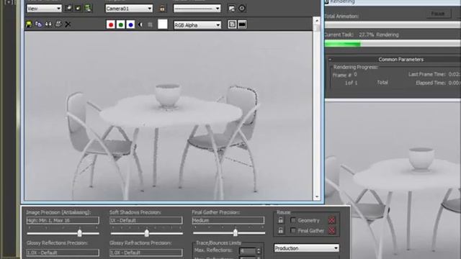This screenshot has width=461, height=259.
Task: Toggle the green channel display
Action: 120,24
